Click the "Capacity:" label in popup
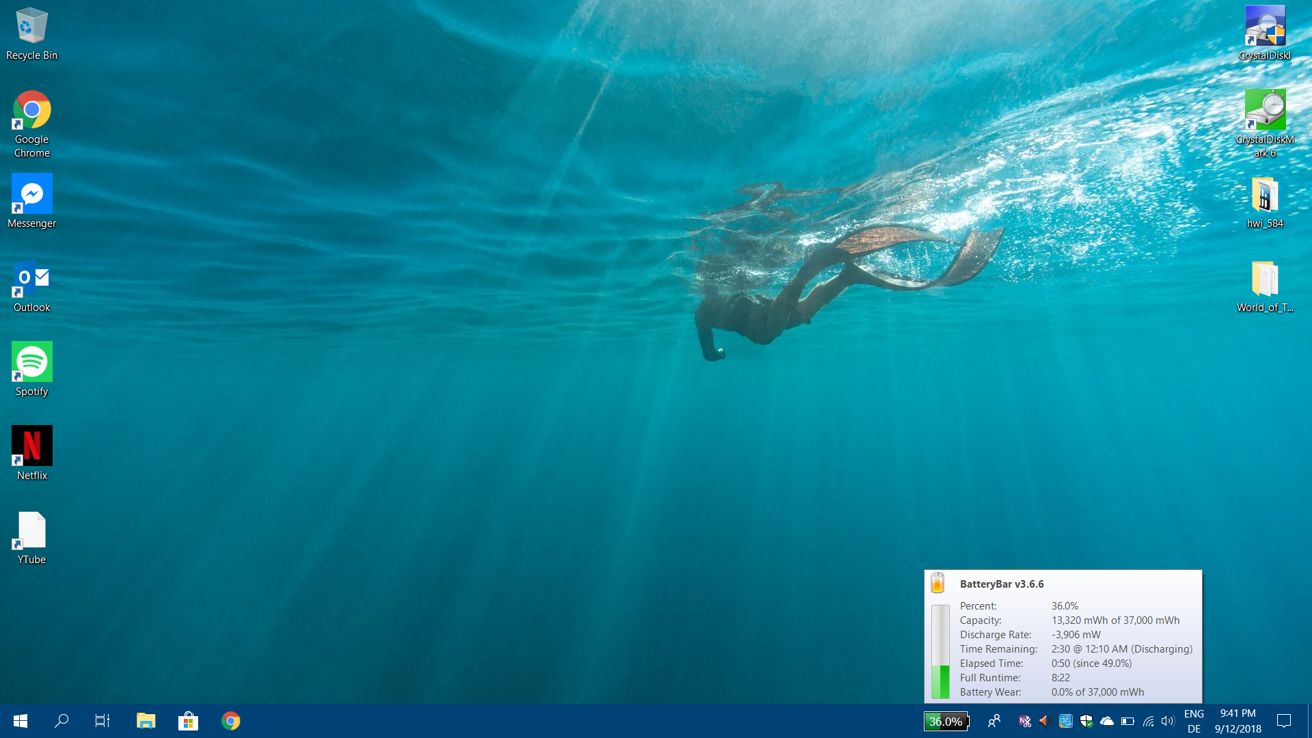The width and height of the screenshot is (1312, 738). point(981,620)
